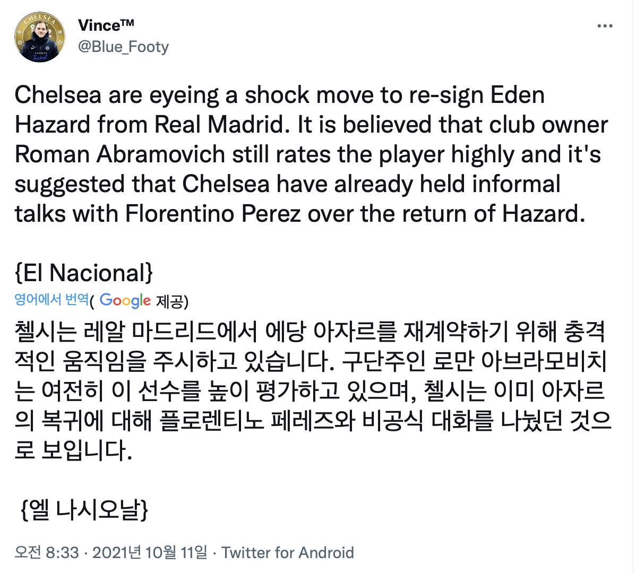Click '첼시는 레알 마드리드에서' starting the translation
Screen dimensions: 636x574
pyautogui.click(x=136, y=332)
